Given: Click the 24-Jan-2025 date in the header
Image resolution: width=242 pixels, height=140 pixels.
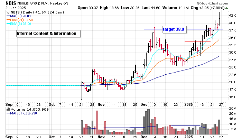Looking at the screenshot, I should (16, 8).
